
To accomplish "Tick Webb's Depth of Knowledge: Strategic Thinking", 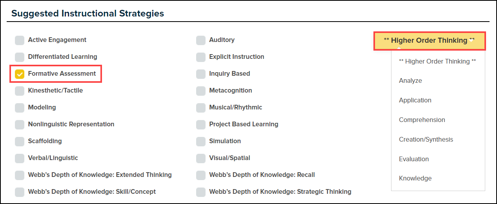I will [x=201, y=192].
